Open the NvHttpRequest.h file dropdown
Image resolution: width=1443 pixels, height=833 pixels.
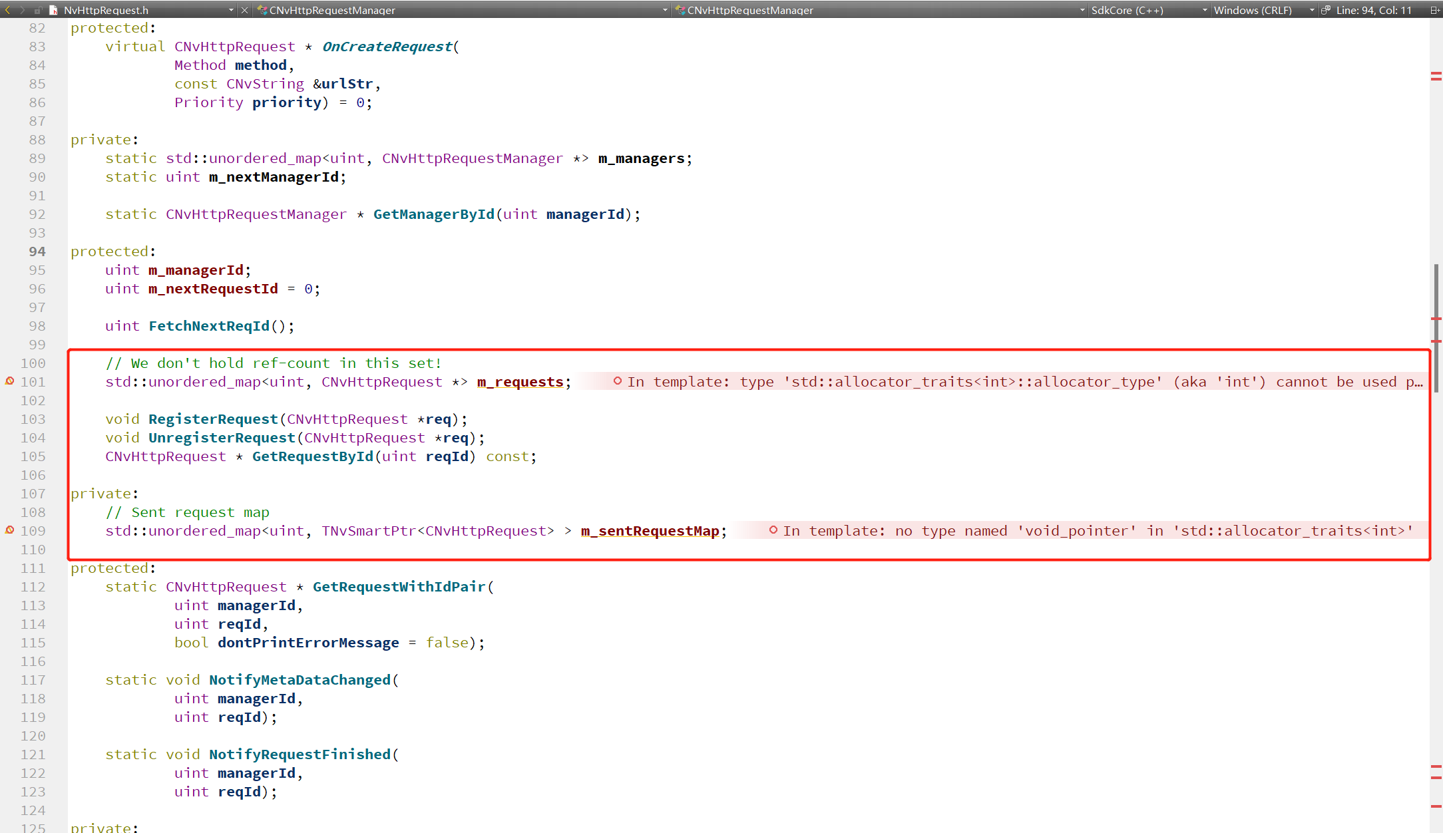tap(231, 10)
